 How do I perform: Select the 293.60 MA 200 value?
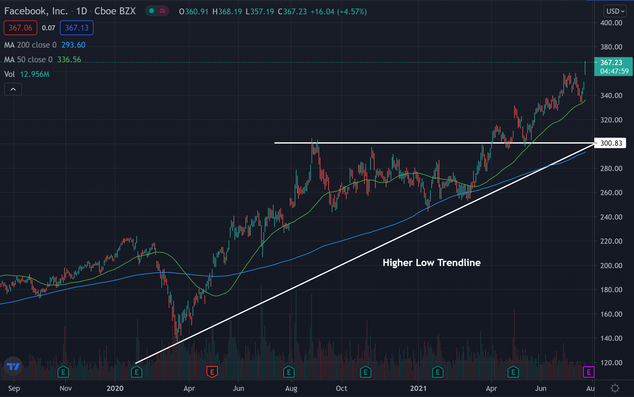point(73,45)
